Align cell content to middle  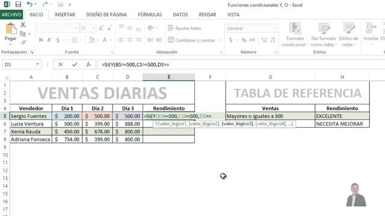point(130,28)
